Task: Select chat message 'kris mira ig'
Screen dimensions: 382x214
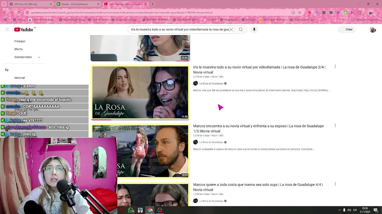Action: pos(44,127)
